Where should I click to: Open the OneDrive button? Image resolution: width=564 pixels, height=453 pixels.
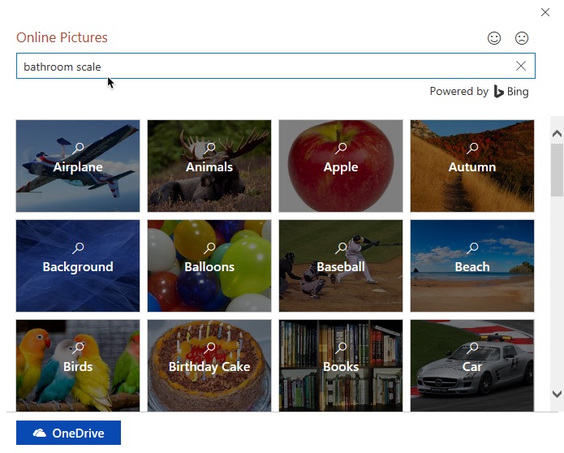(68, 434)
